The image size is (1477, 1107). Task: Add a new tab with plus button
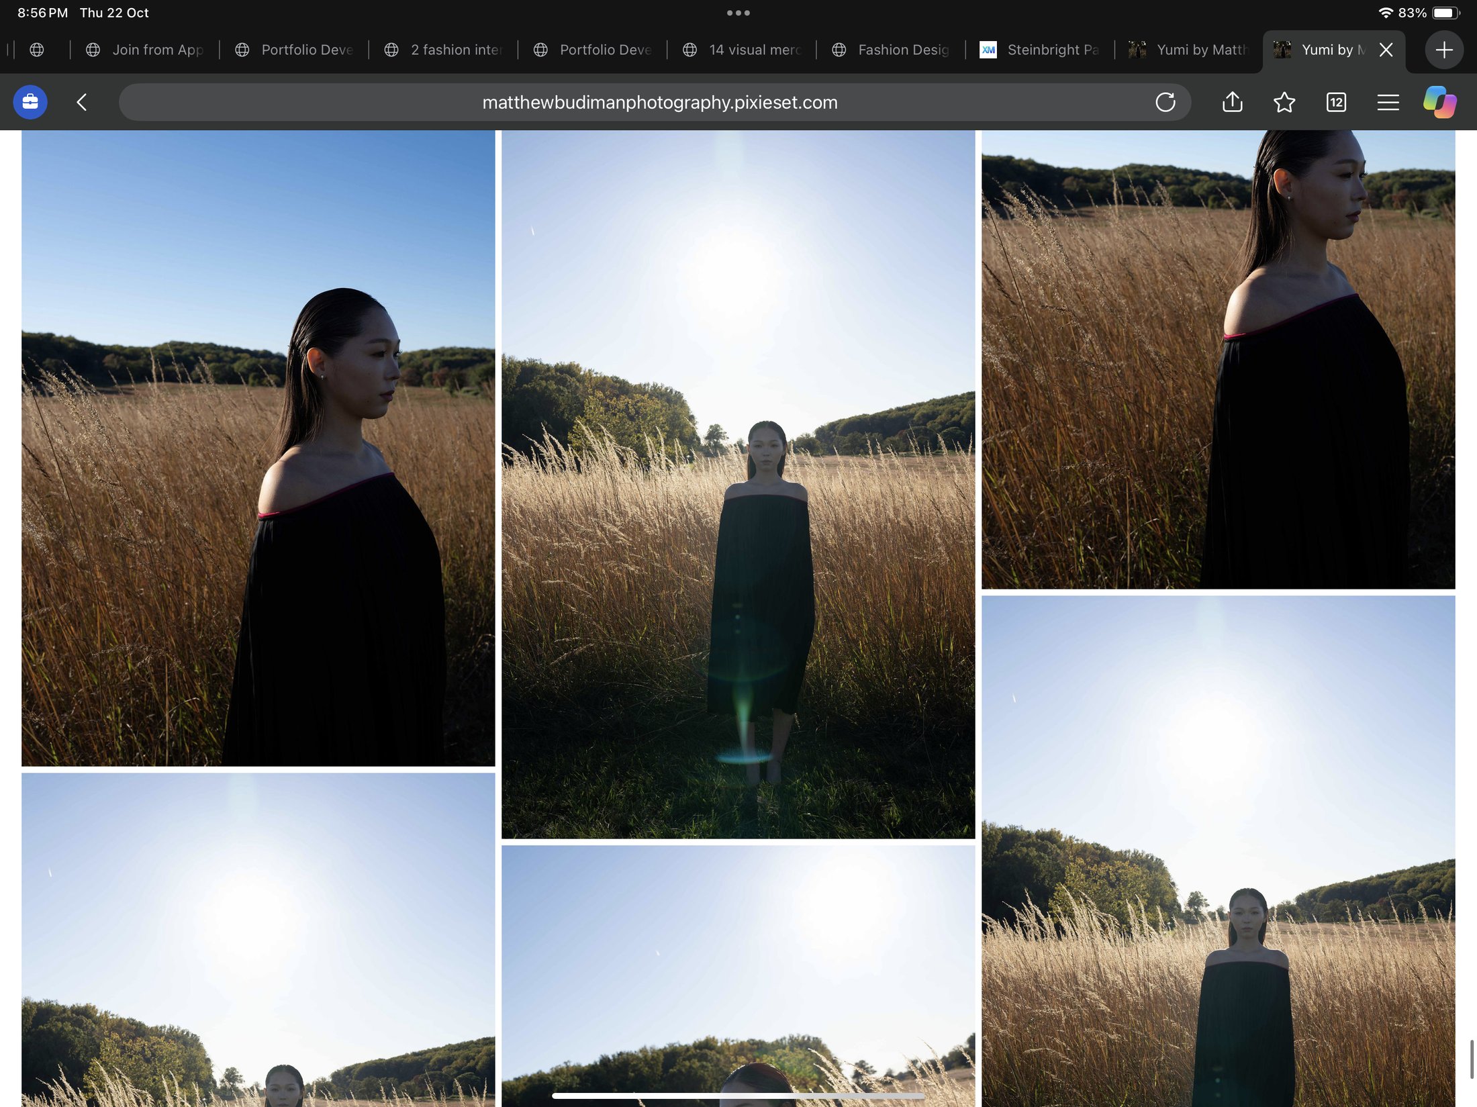tap(1444, 50)
